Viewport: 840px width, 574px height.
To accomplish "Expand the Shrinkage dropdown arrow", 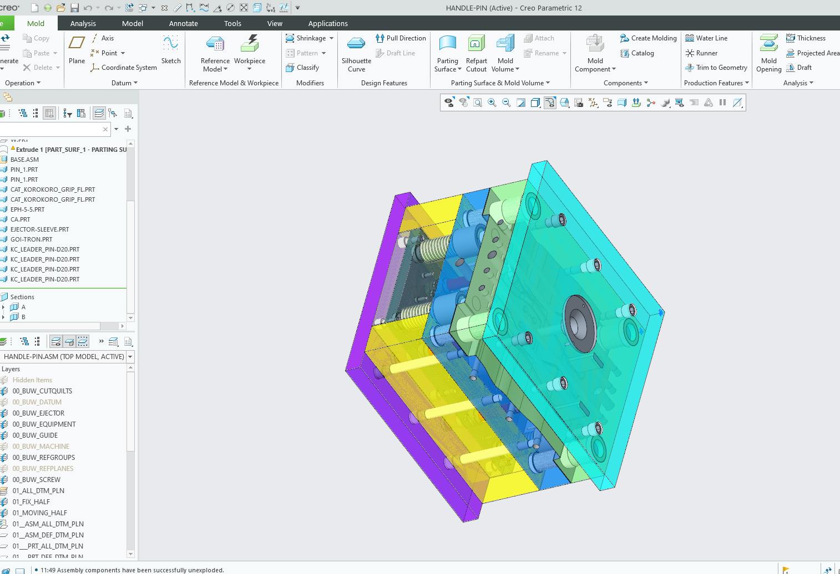I will point(332,38).
